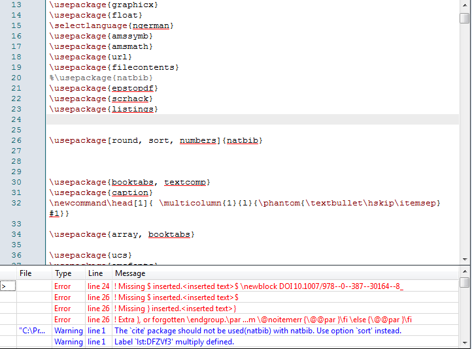The height and width of the screenshot is (349, 472).
Task: Select the line 24 error row
Action: pyautogui.click(x=229, y=286)
